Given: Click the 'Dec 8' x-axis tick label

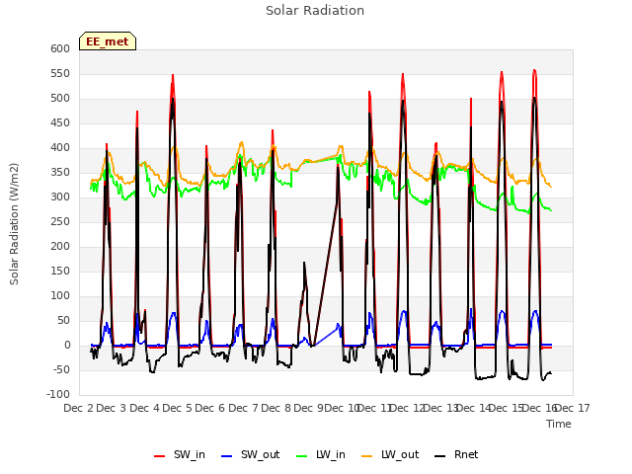Looking at the screenshot, I should (276, 408).
